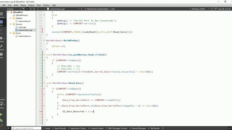This screenshot has height=130, width=232.
Task: Go back in editor navigation history
Action: (38, 9)
